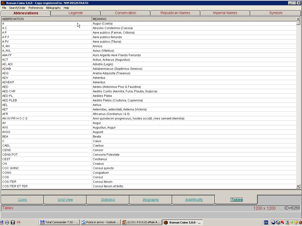
Task: Click the round BG tray icon
Action: 273,222
